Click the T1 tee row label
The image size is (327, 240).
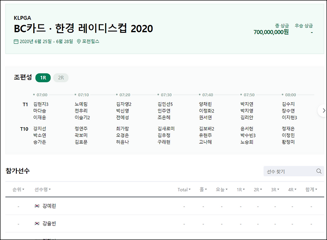click(x=25, y=105)
